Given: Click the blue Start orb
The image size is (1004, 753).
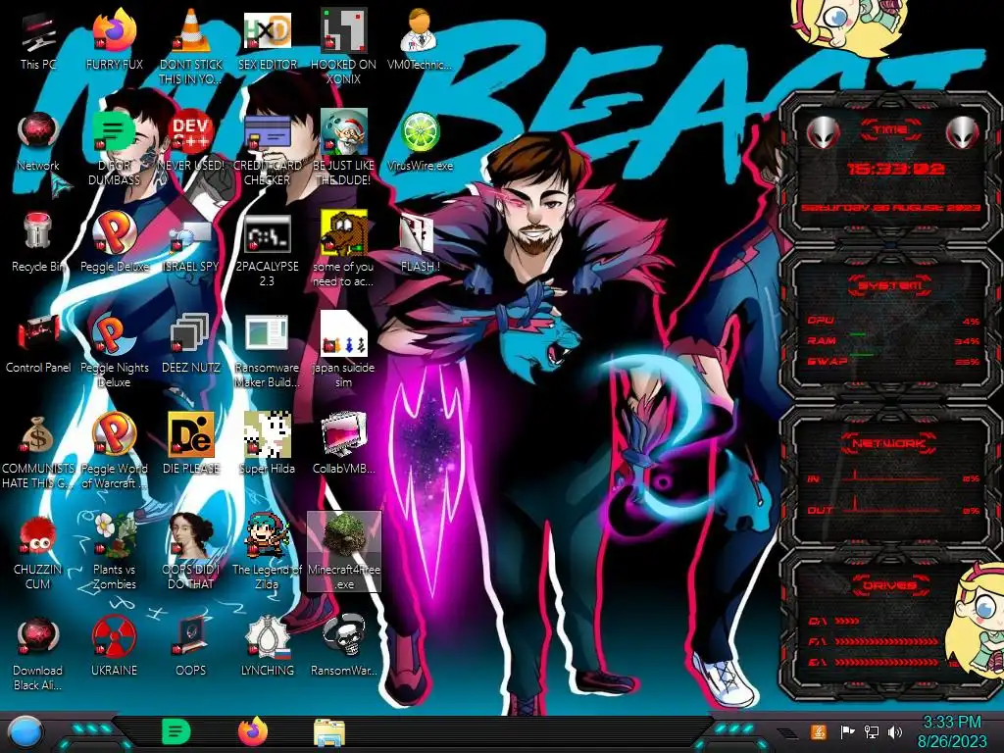Looking at the screenshot, I should 25,732.
